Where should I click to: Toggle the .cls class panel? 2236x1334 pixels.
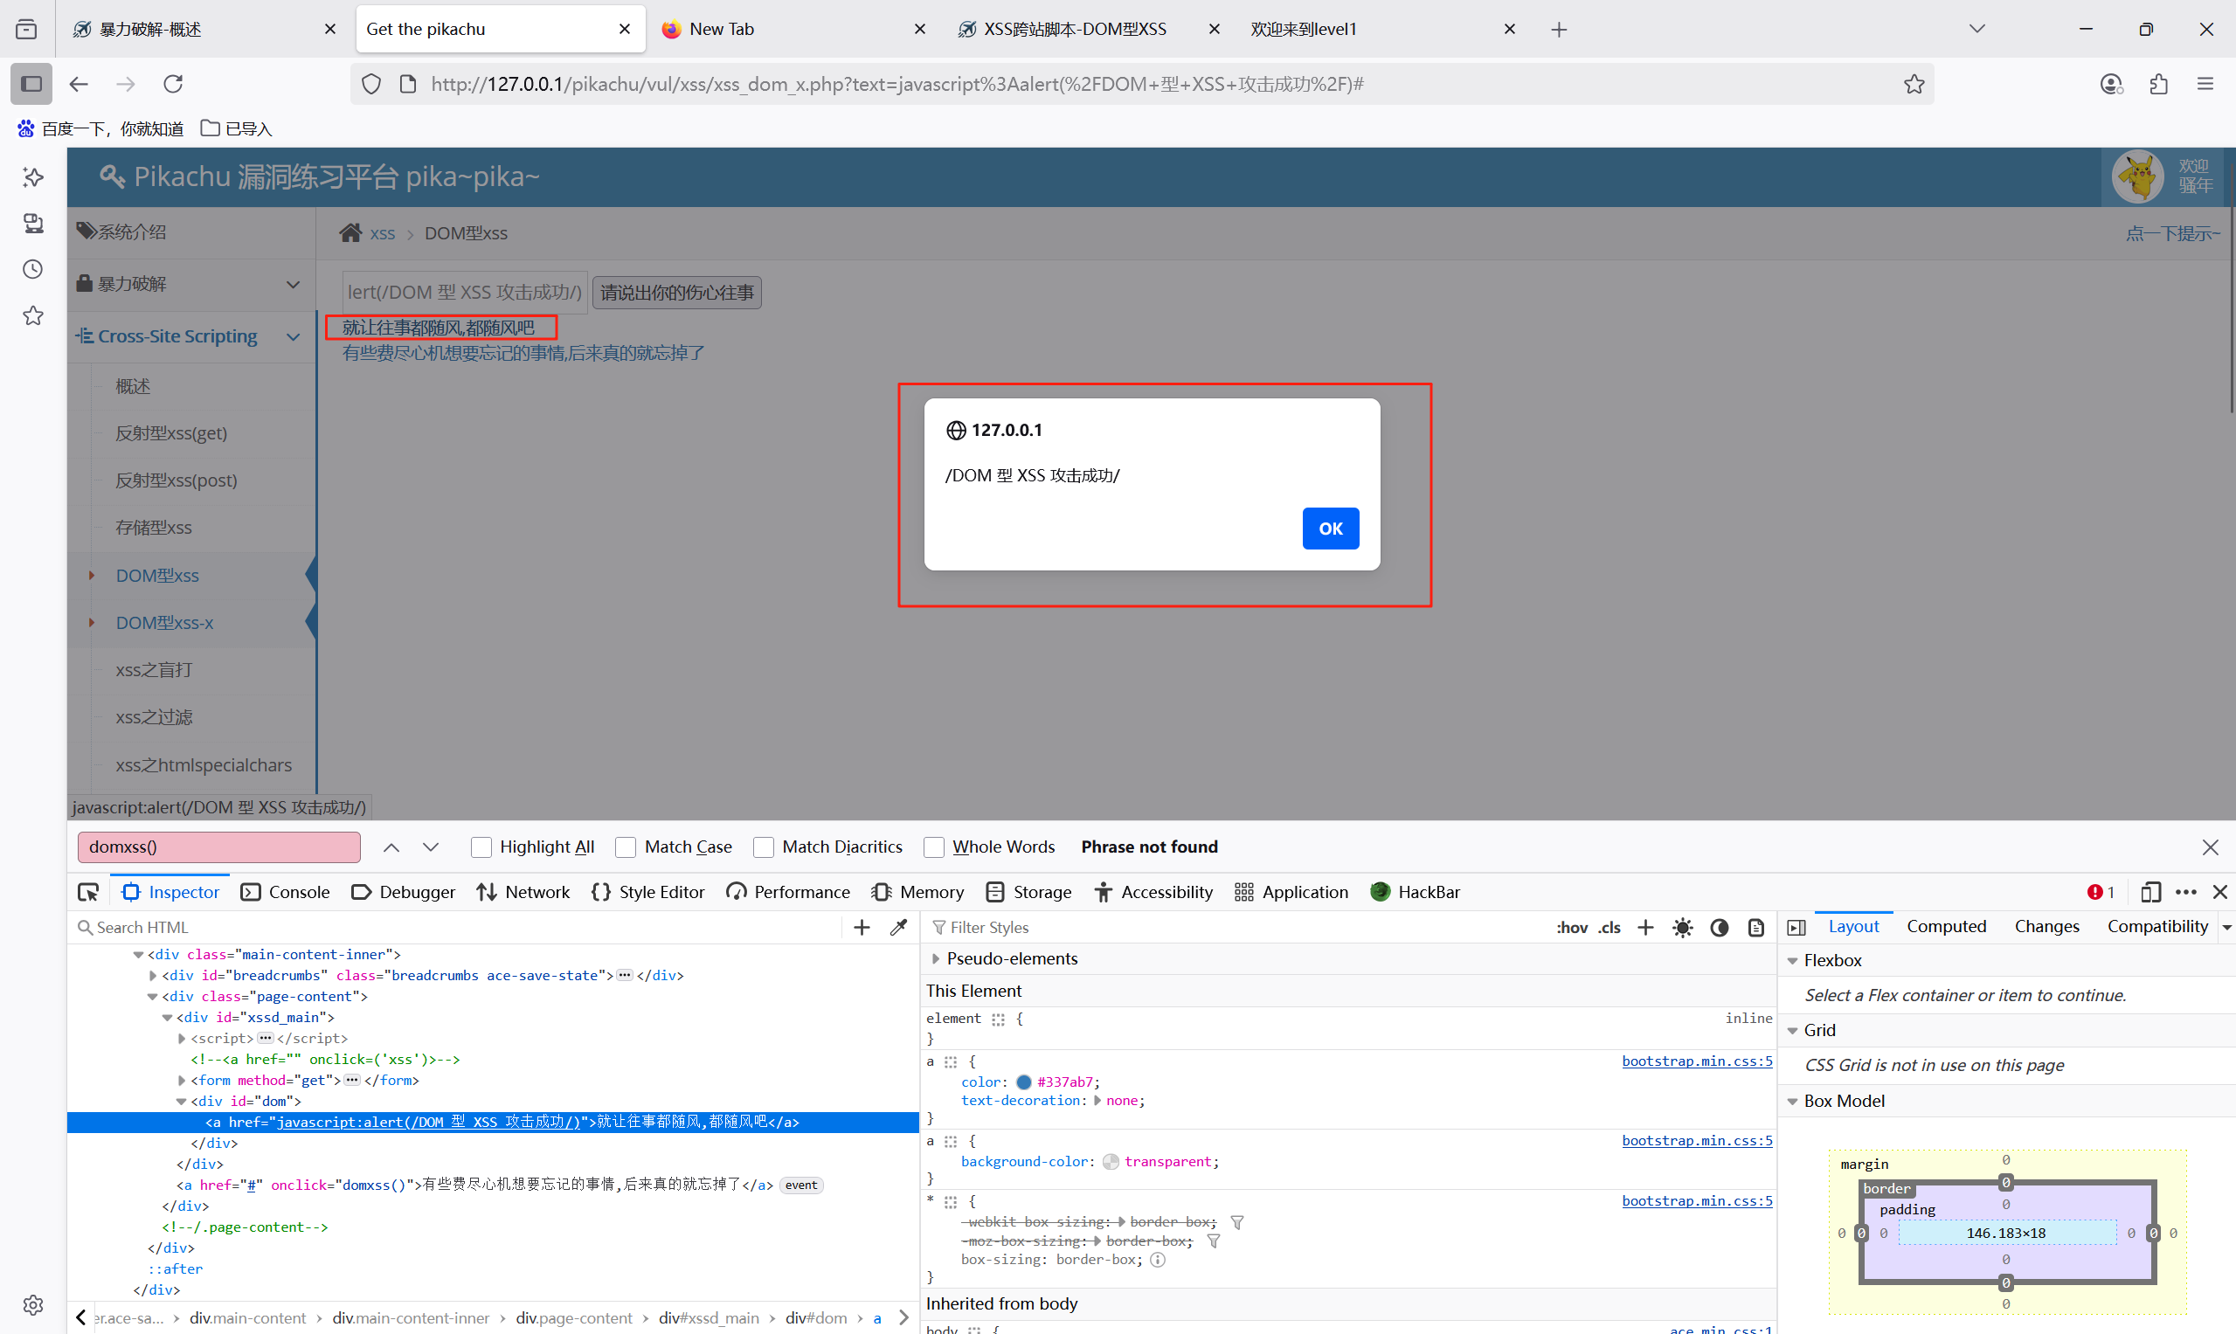tap(1610, 927)
